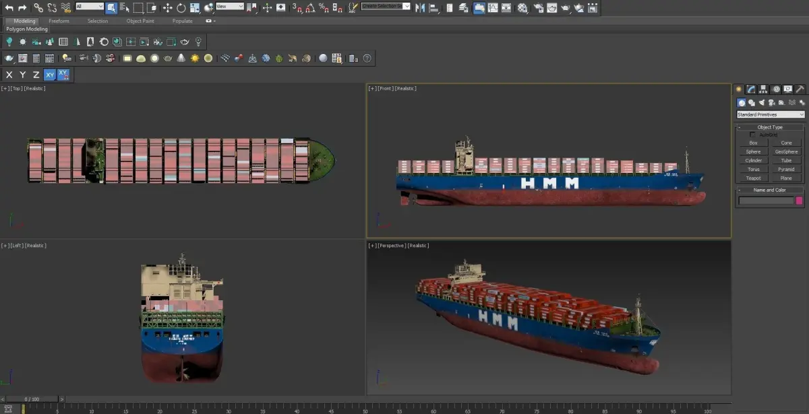Click the Mirror tool icon
The width and height of the screenshot is (809, 414).
coord(419,7)
